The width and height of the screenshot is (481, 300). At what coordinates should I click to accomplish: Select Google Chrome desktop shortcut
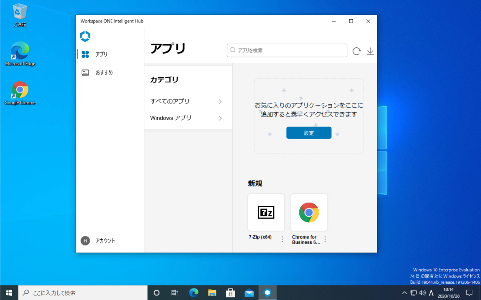point(20,94)
